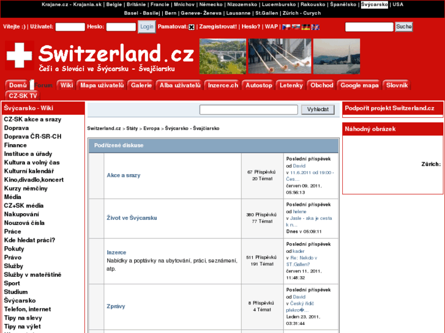Open the Galerie tab
The width and height of the screenshot is (445, 333).
pyautogui.click(x=141, y=86)
